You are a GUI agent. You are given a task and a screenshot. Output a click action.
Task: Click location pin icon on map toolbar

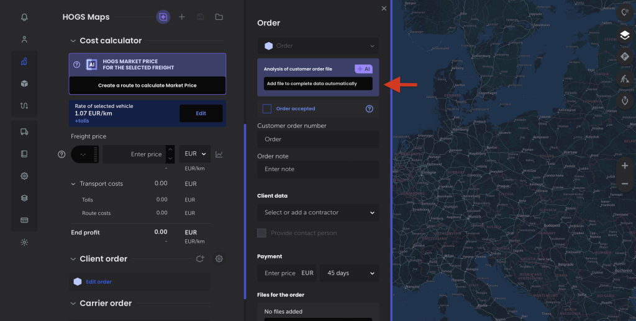pos(625,100)
